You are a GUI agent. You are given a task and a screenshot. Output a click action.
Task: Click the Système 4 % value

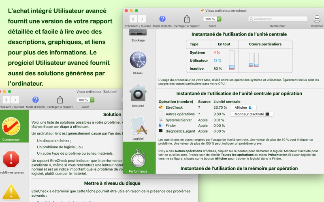point(217,53)
